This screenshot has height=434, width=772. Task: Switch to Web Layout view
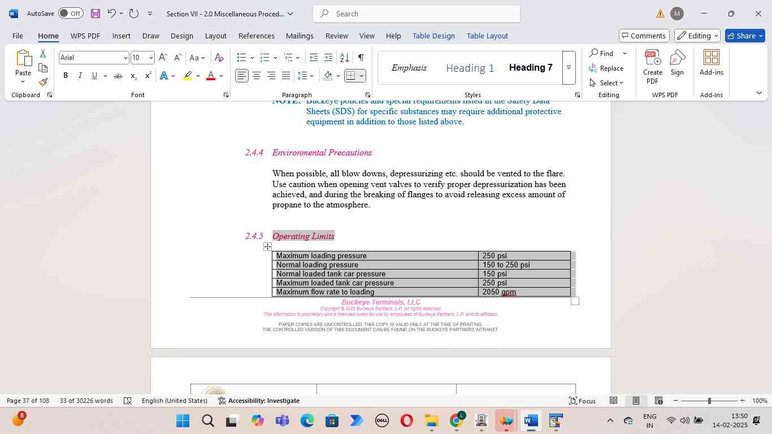click(x=658, y=401)
